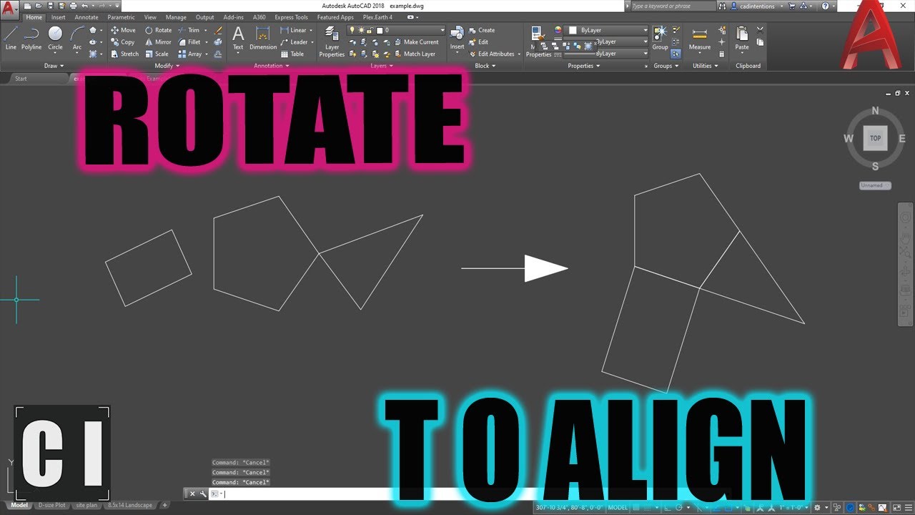915x515 pixels.
Task: Click the Linear dimension button
Action: (293, 30)
